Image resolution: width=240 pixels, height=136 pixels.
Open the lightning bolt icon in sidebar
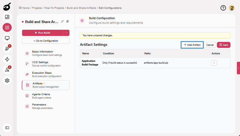coord(7,59)
